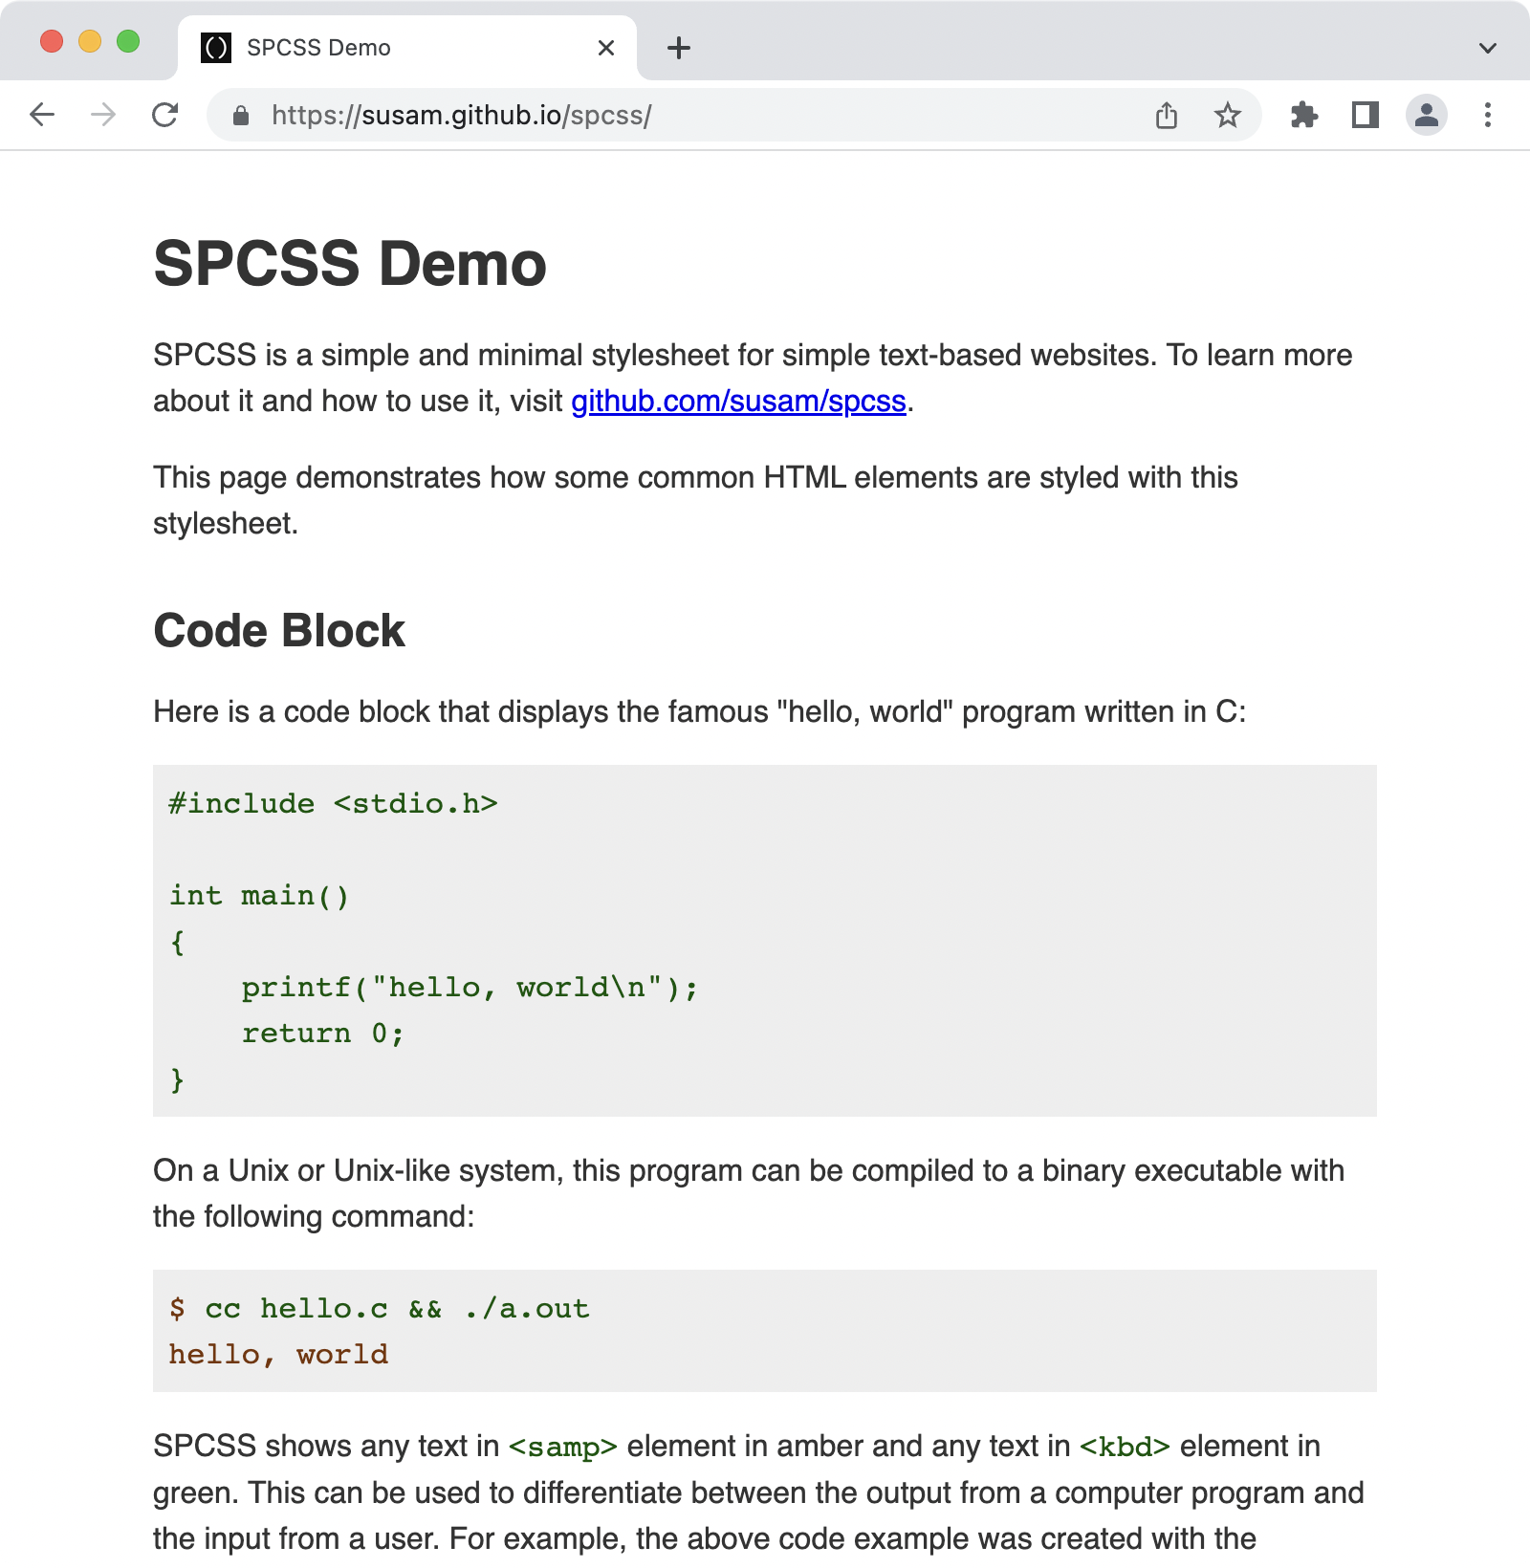Click the SPCSS Demo page heading

coord(350,264)
